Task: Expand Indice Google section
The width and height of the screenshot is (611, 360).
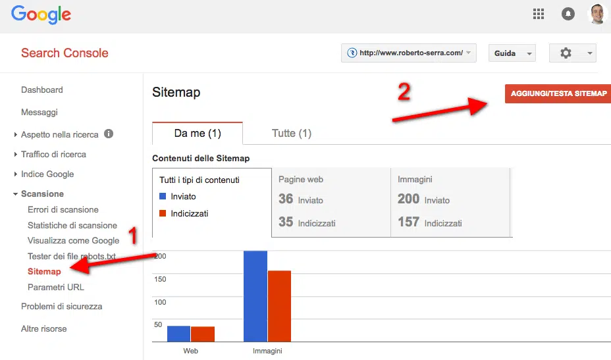Action: click(15, 174)
